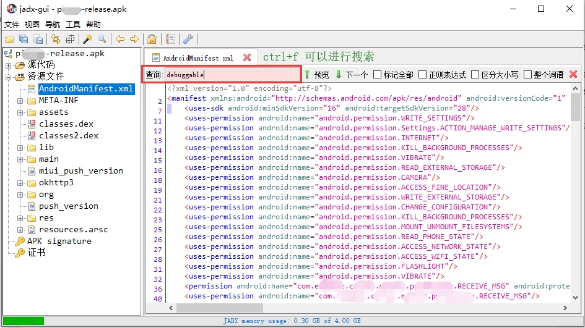Select the root -release.apk tree node

pos(59,54)
